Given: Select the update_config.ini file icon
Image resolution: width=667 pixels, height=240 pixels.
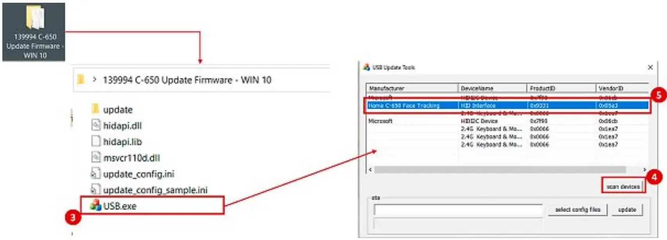Looking at the screenshot, I should [95, 173].
